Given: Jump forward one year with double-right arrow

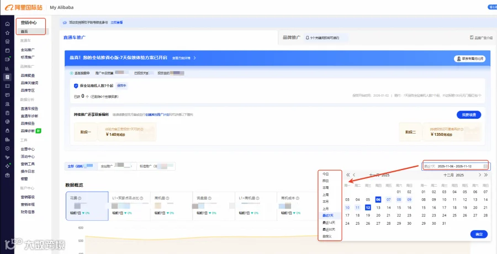Looking at the screenshot, I should 486,174.
